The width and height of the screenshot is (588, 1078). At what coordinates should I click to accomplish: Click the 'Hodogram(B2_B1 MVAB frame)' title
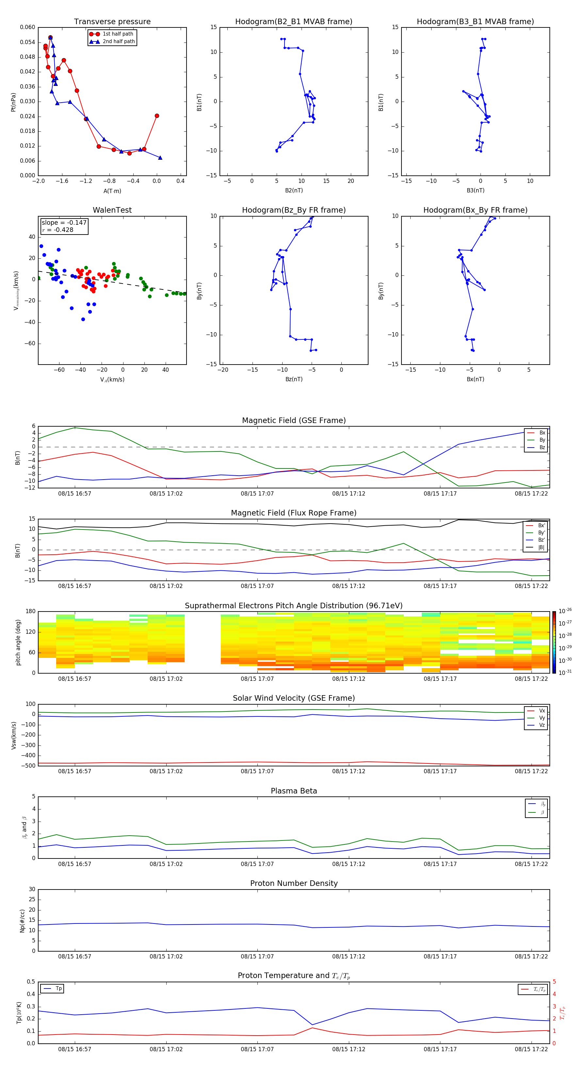click(294, 22)
